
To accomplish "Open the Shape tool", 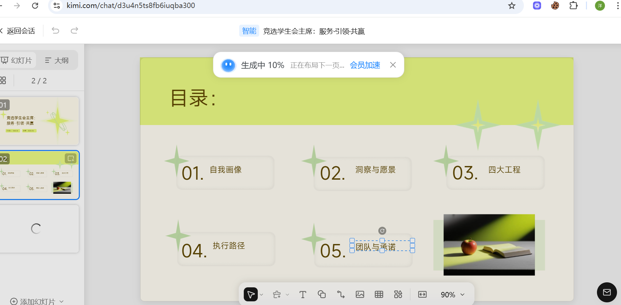I will (x=322, y=294).
